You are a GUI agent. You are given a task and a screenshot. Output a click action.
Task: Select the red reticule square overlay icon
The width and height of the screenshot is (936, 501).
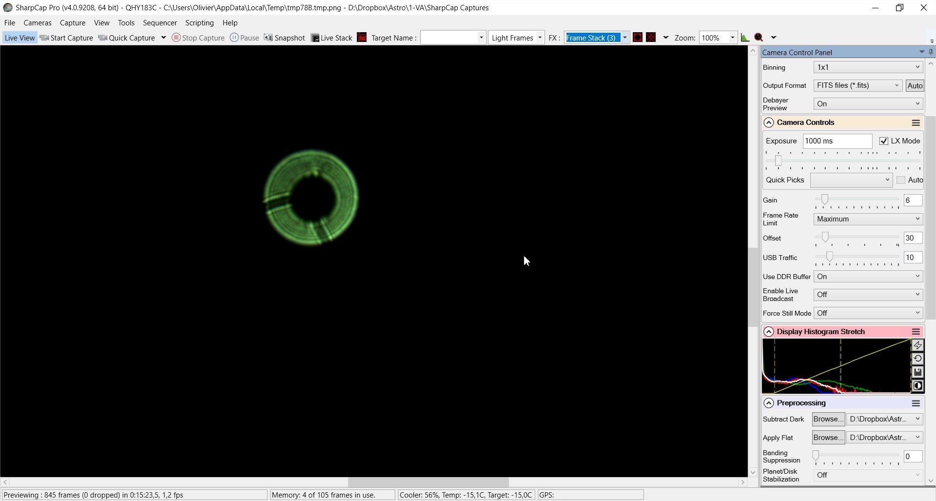[637, 38]
